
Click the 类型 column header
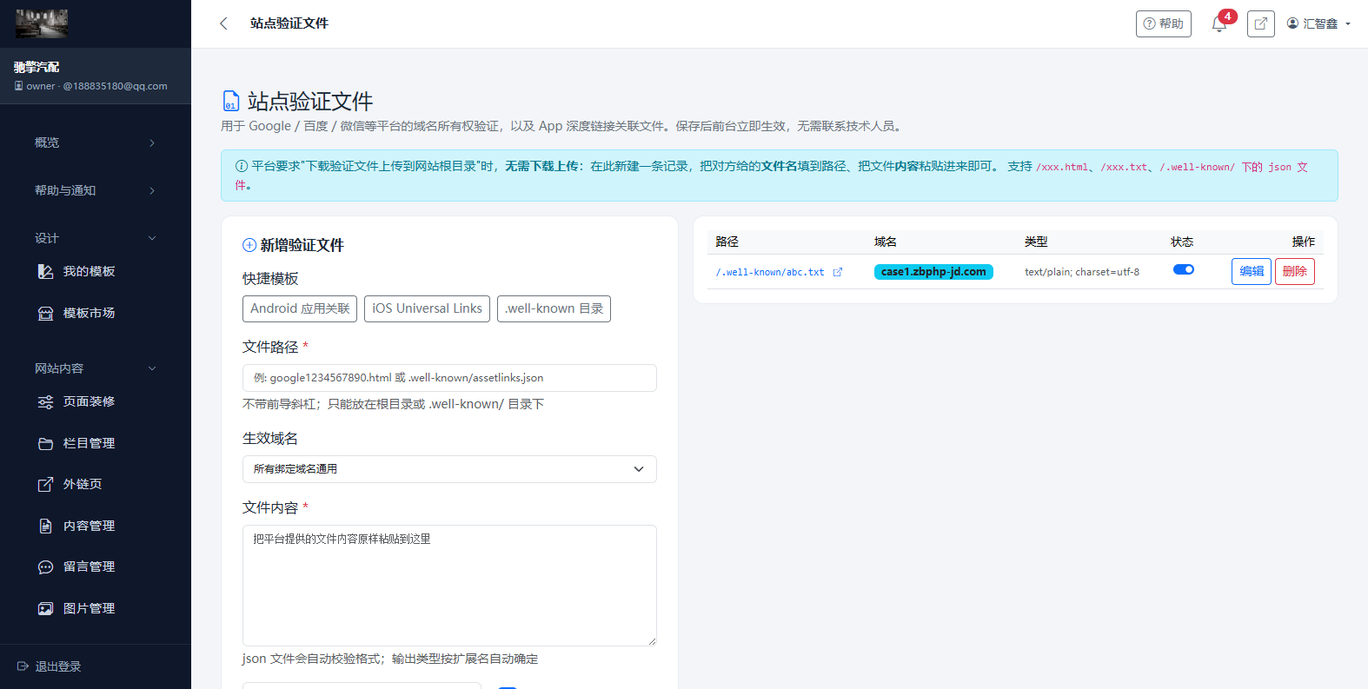(x=1036, y=242)
